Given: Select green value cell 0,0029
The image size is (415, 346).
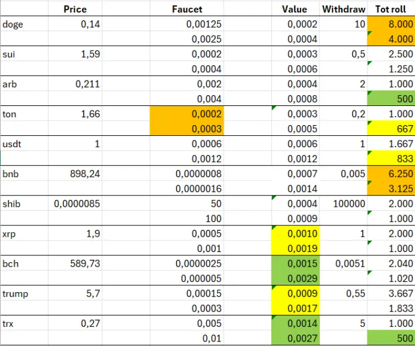Looking at the screenshot, I should [296, 278].
